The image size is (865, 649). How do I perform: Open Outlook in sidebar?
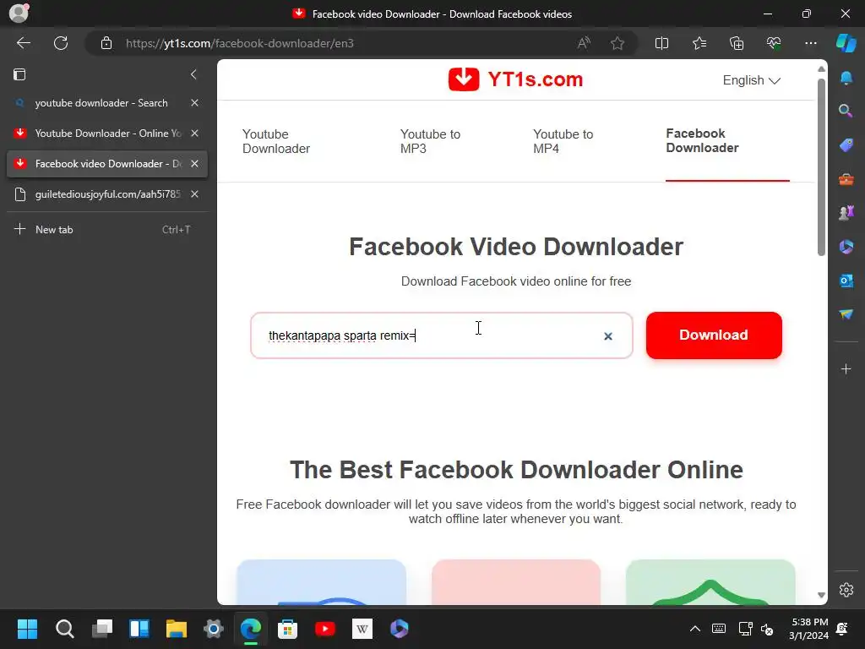point(846,281)
